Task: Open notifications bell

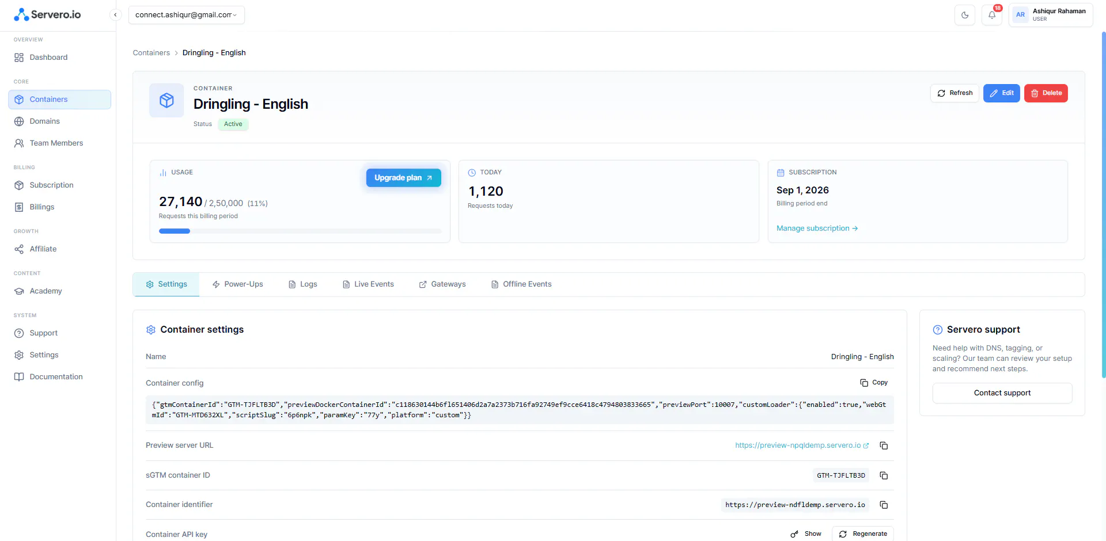Action: (992, 15)
